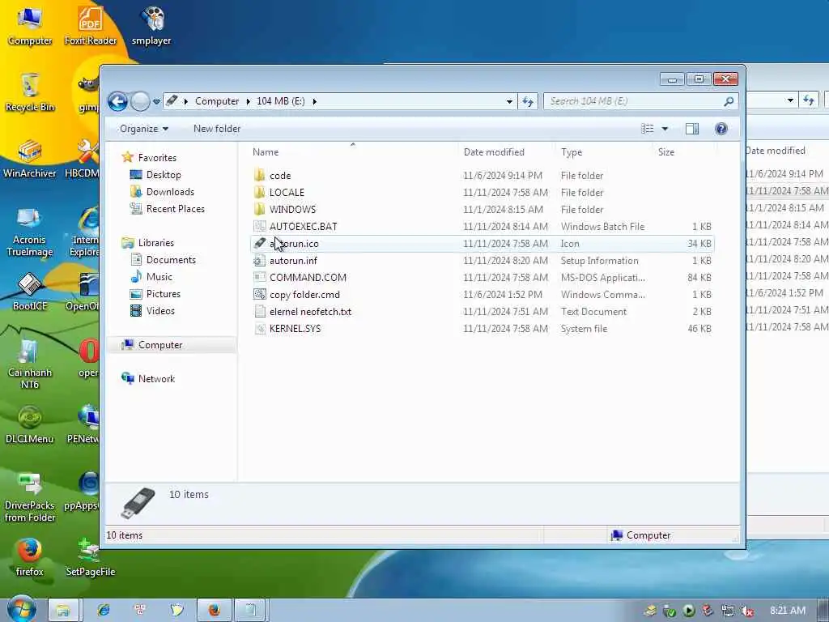Select the AUTOEXEC.BAT file
The height and width of the screenshot is (622, 829).
304,227
